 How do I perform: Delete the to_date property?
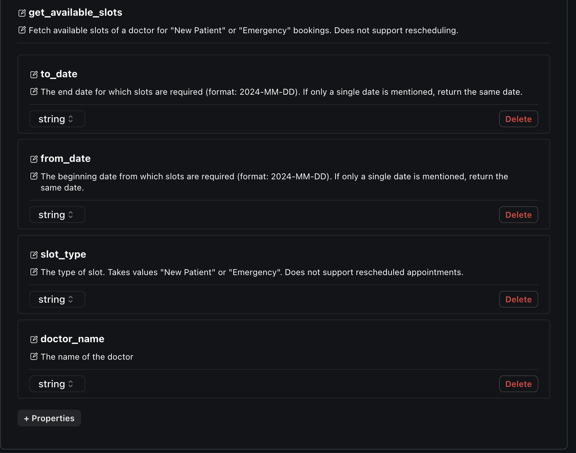click(x=518, y=119)
